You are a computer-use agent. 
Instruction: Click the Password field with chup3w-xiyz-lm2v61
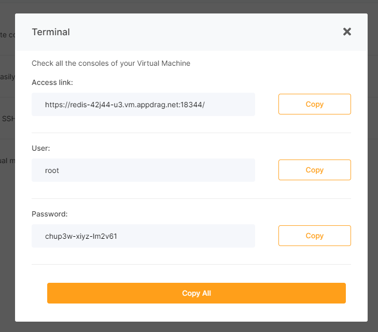[143, 236]
